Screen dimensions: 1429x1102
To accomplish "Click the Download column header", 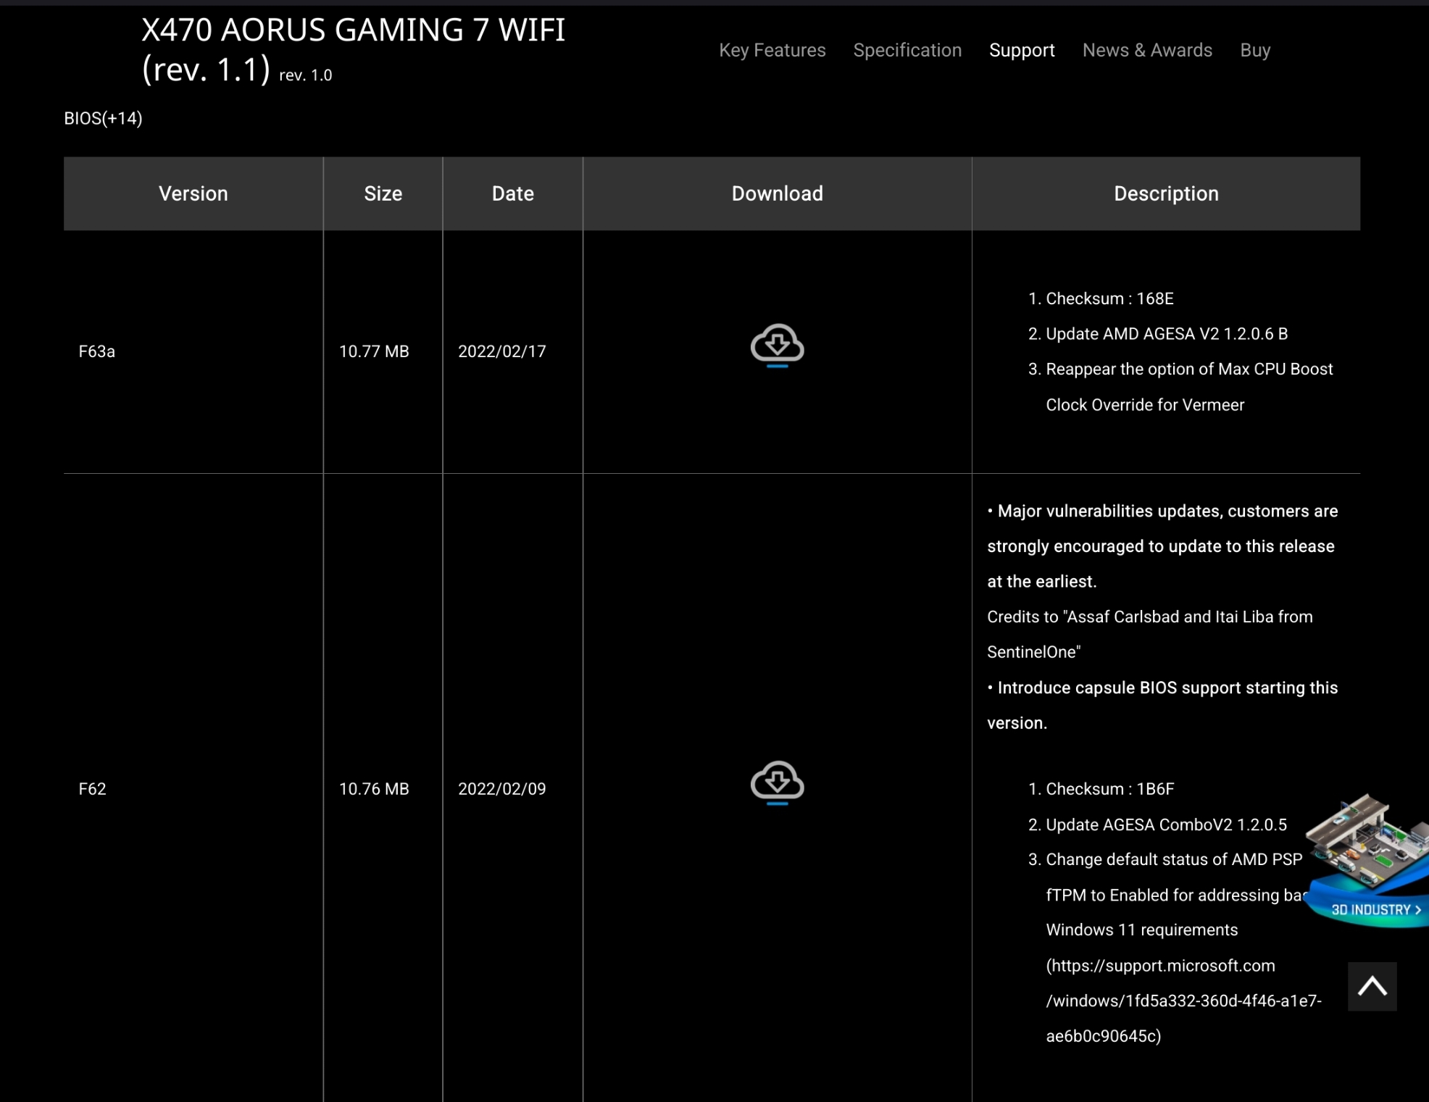I will [x=777, y=193].
